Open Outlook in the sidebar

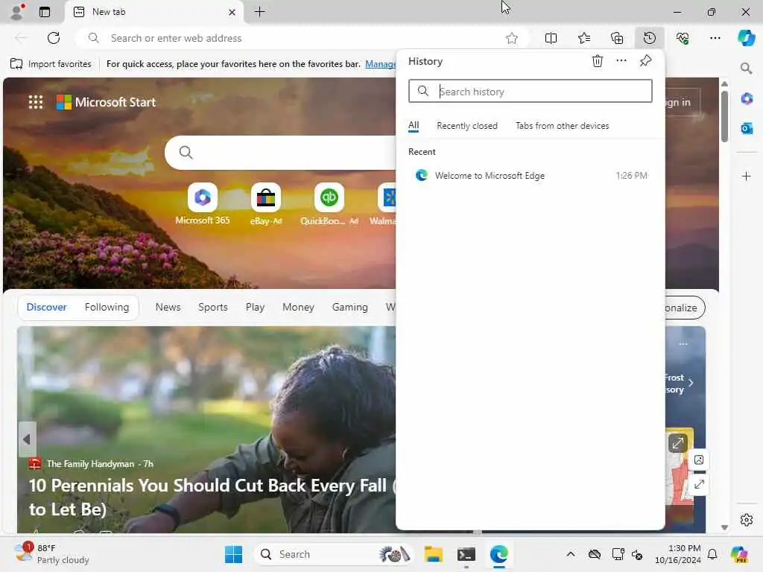pyautogui.click(x=747, y=128)
